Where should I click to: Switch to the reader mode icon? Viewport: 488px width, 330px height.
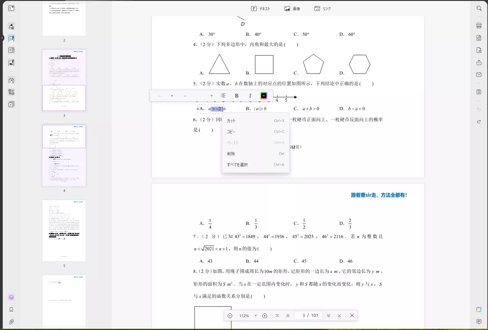11,8
